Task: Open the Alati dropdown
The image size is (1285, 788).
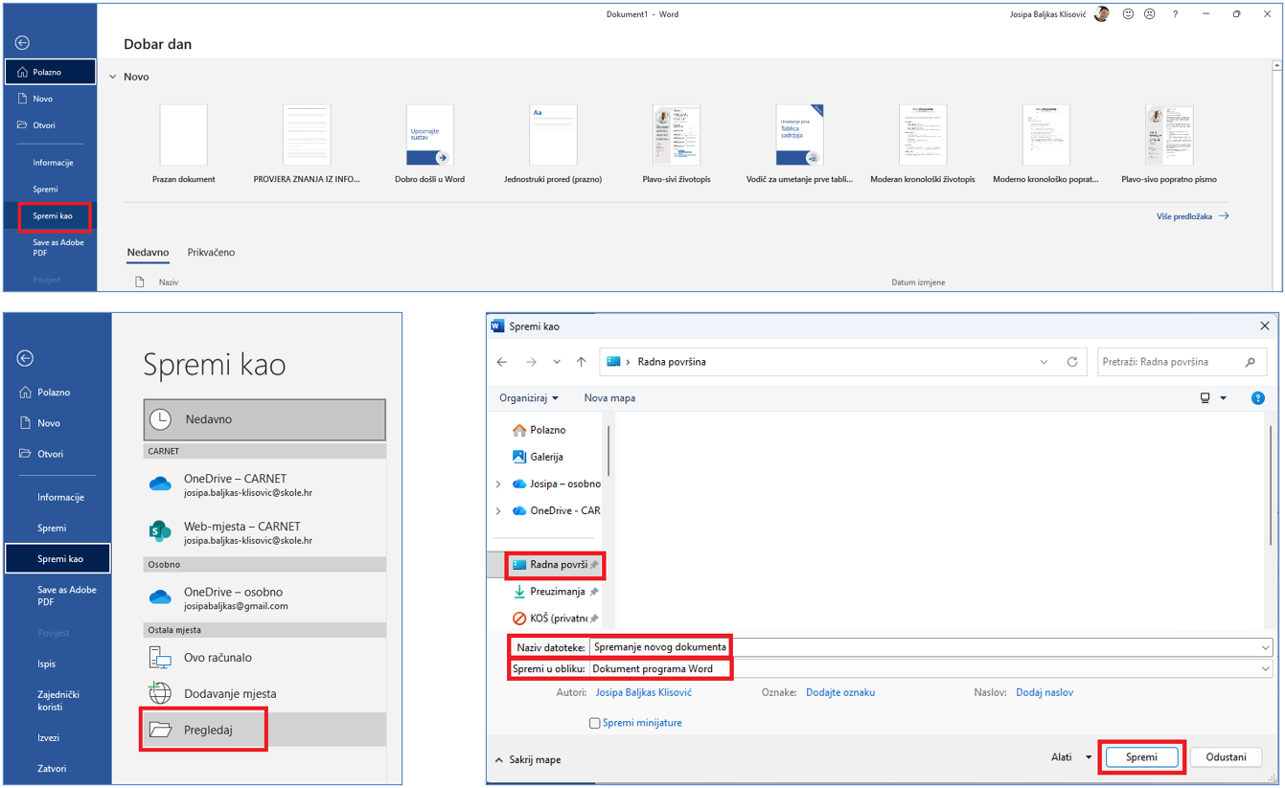Action: pos(1071,757)
